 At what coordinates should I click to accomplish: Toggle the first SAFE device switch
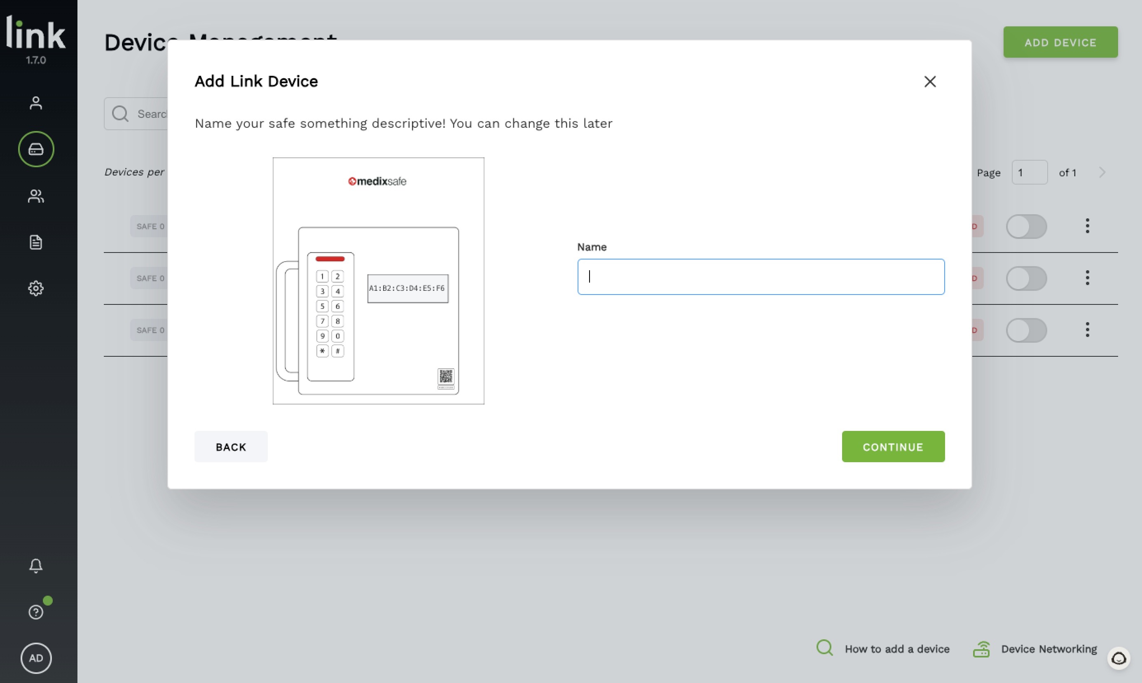pyautogui.click(x=1026, y=226)
